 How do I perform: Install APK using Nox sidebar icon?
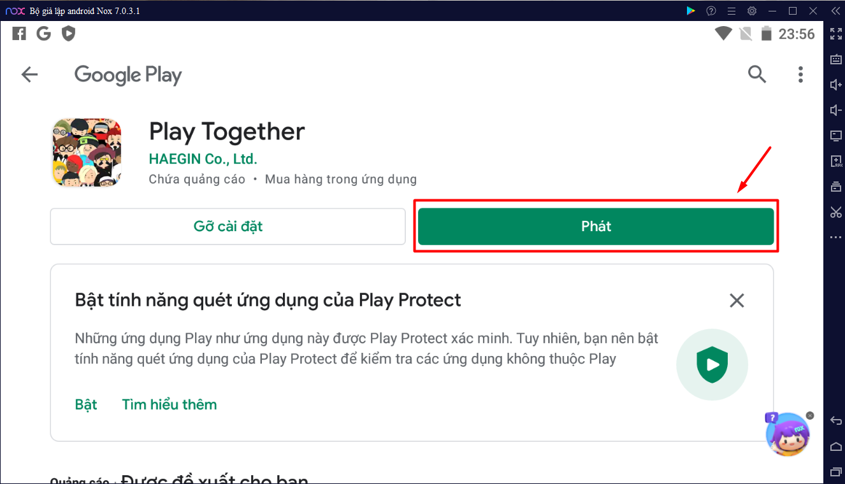[836, 161]
